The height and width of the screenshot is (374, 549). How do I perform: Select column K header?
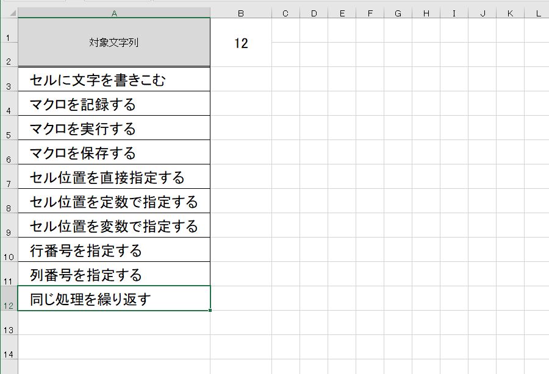pyautogui.click(x=510, y=13)
